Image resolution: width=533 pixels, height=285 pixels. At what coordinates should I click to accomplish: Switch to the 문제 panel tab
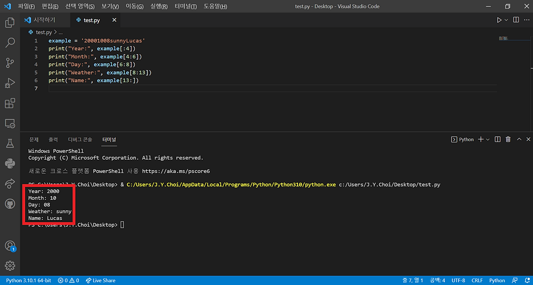[x=34, y=139]
